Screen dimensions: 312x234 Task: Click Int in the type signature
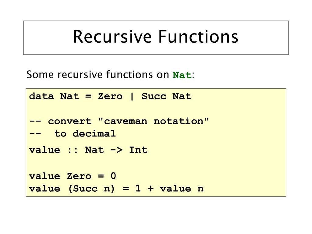[x=138, y=150]
